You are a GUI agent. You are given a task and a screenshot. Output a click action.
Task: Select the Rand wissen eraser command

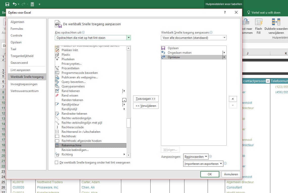click(70, 95)
